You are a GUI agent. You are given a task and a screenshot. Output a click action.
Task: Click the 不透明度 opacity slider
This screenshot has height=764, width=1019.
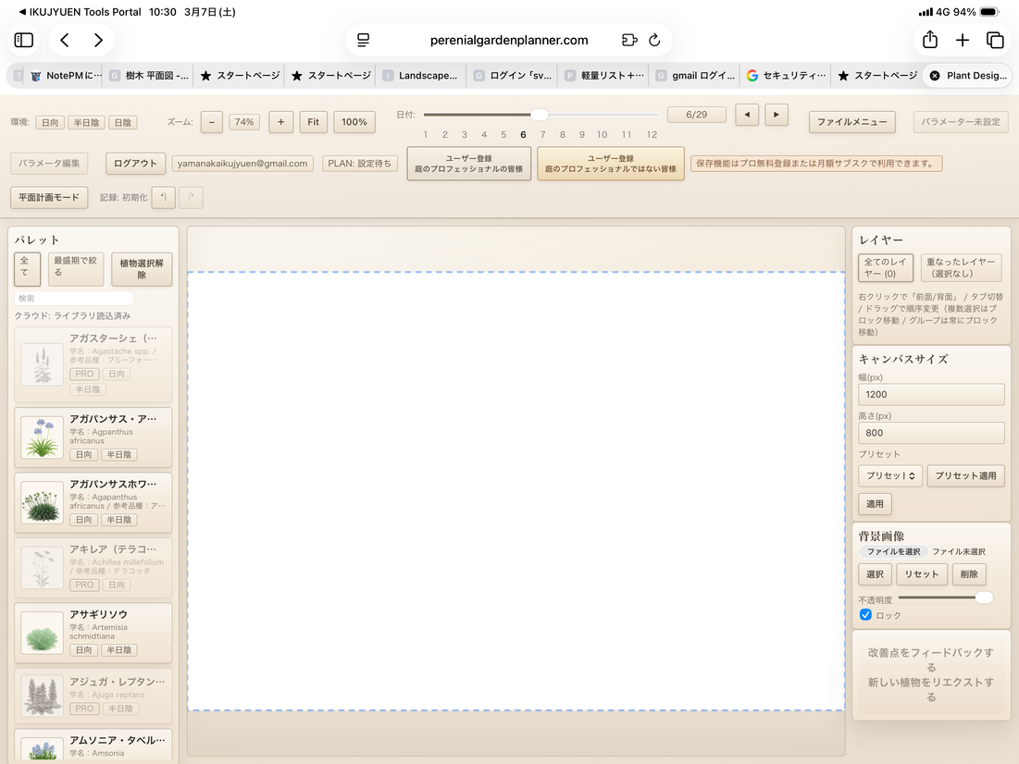coord(926,598)
